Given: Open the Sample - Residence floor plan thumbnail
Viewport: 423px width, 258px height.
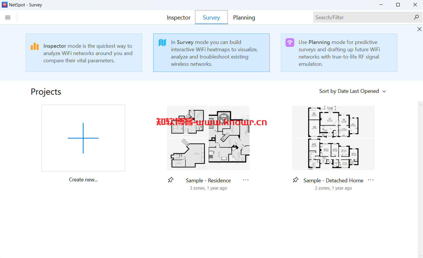Looking at the screenshot, I should tap(208, 138).
